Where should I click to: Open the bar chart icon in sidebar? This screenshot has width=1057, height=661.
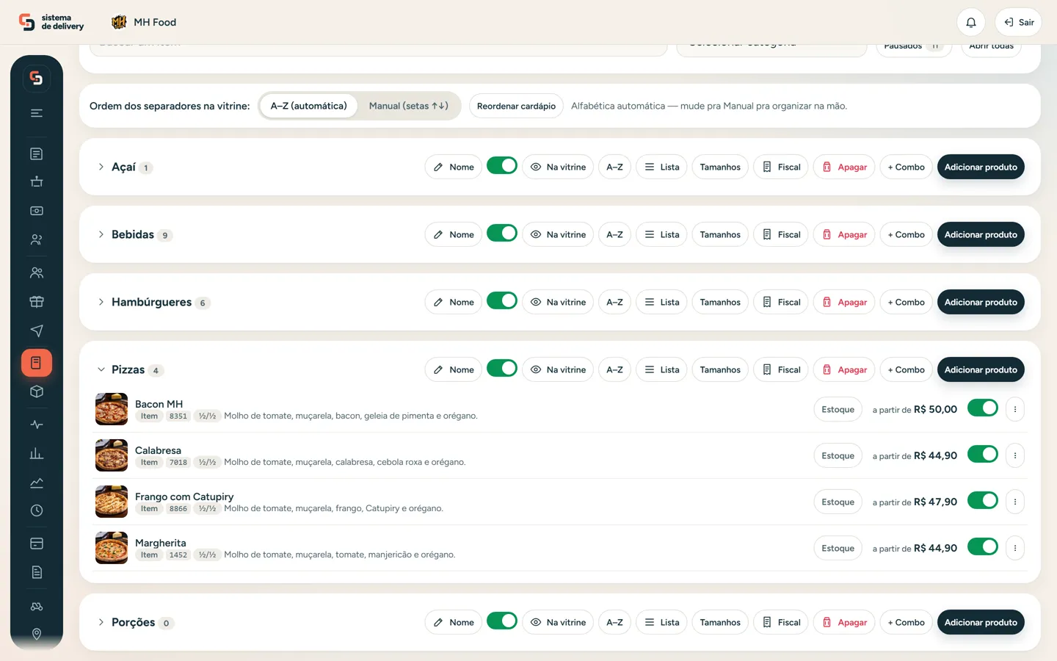pyautogui.click(x=37, y=454)
